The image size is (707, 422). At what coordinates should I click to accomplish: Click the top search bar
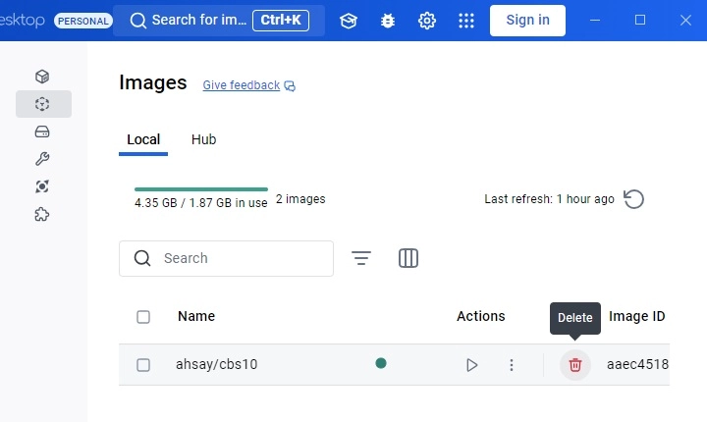pos(219,21)
